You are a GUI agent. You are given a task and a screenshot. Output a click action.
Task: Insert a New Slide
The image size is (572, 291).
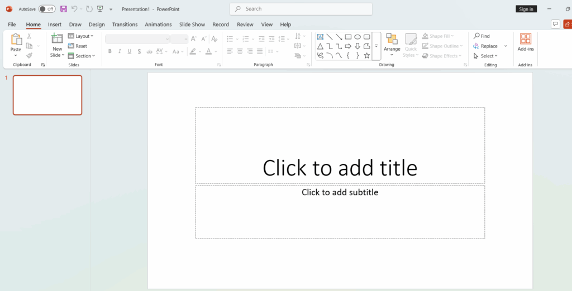pyautogui.click(x=57, y=39)
